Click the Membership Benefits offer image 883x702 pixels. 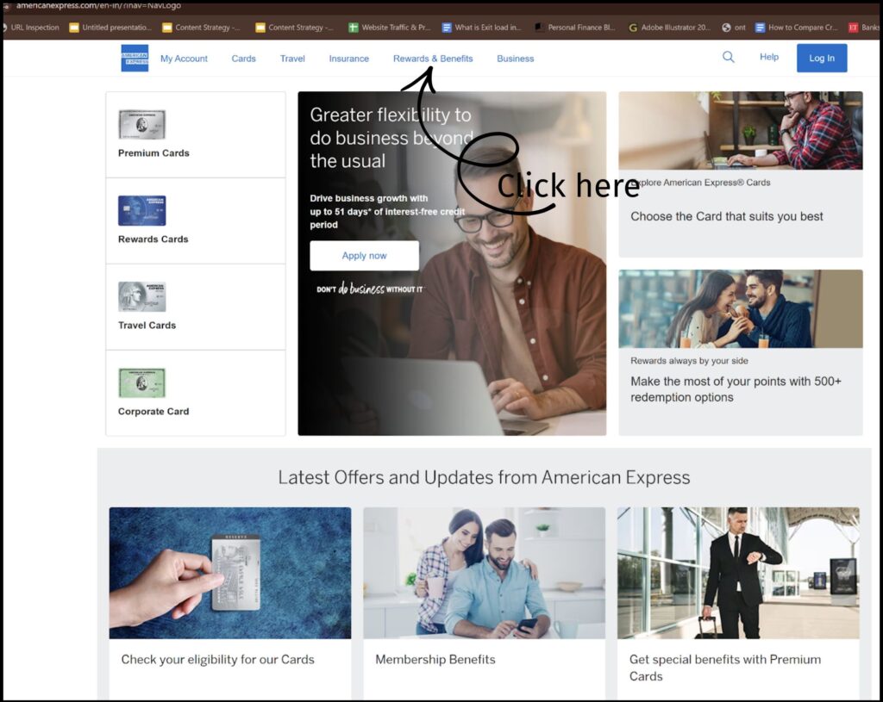(484, 573)
